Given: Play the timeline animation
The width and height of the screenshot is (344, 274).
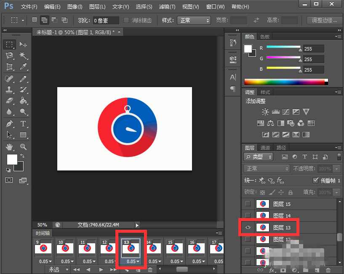Looking at the screenshot, I should tap(101, 269).
